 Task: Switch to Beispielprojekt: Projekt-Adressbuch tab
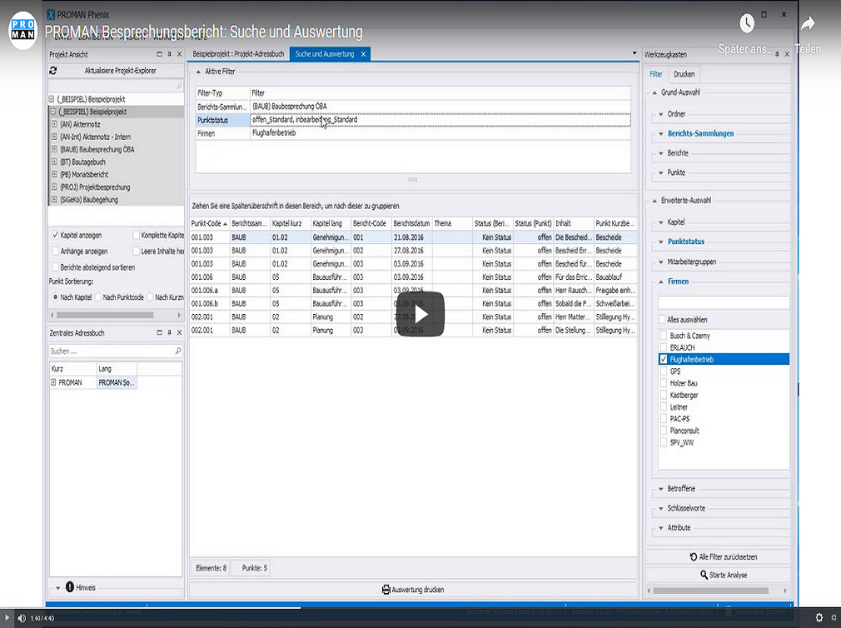239,54
